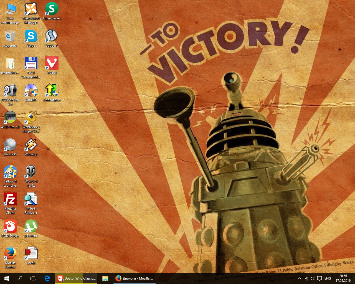The height and width of the screenshot is (284, 355).
Task: Open taskbar search magnifier
Action: click(20, 278)
